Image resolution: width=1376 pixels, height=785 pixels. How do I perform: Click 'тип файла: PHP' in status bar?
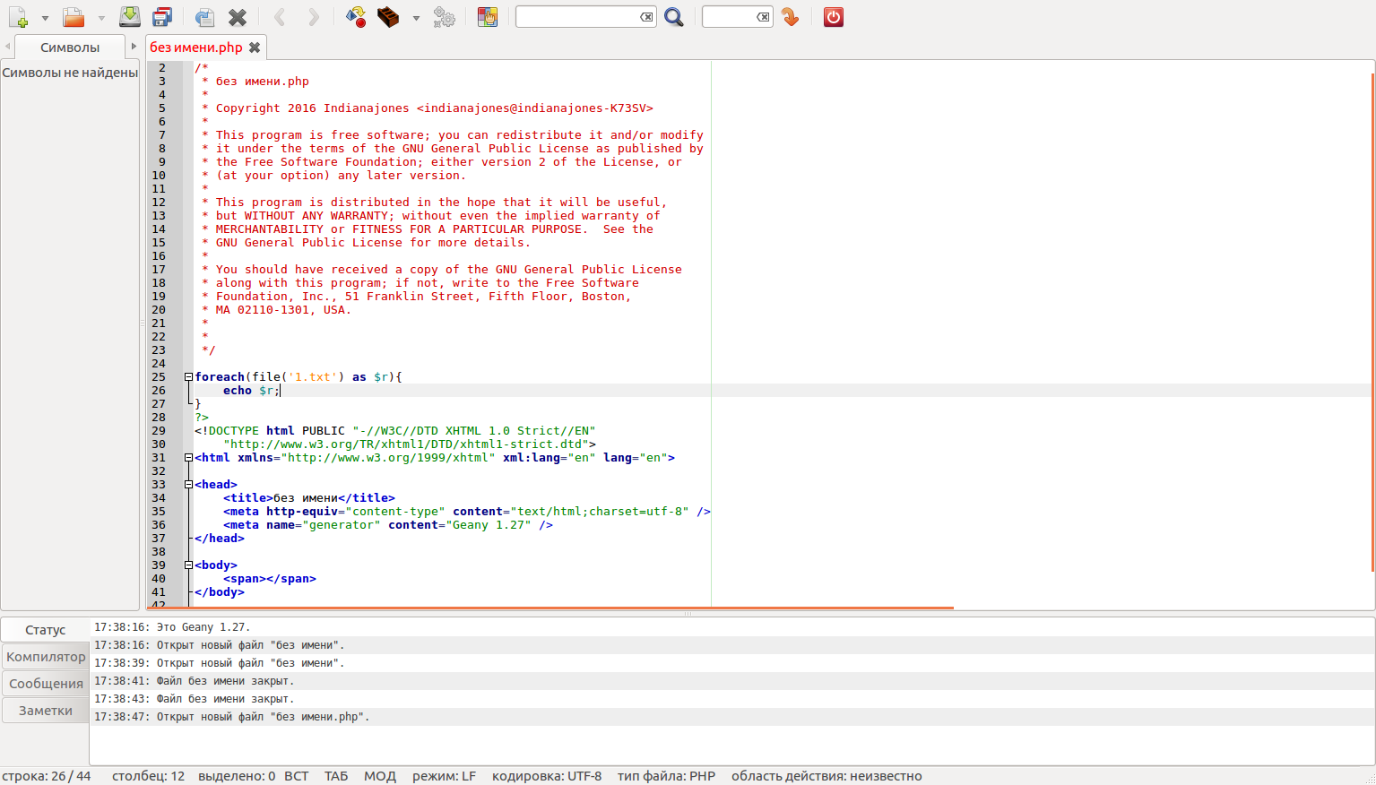(666, 776)
